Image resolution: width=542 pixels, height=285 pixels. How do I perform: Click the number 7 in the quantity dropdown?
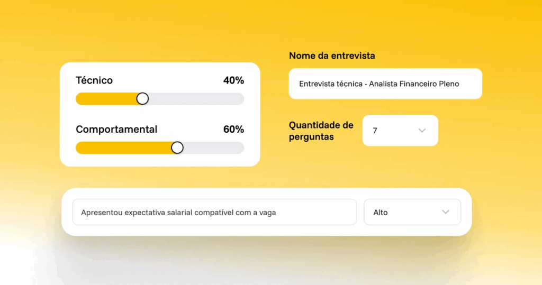(375, 130)
